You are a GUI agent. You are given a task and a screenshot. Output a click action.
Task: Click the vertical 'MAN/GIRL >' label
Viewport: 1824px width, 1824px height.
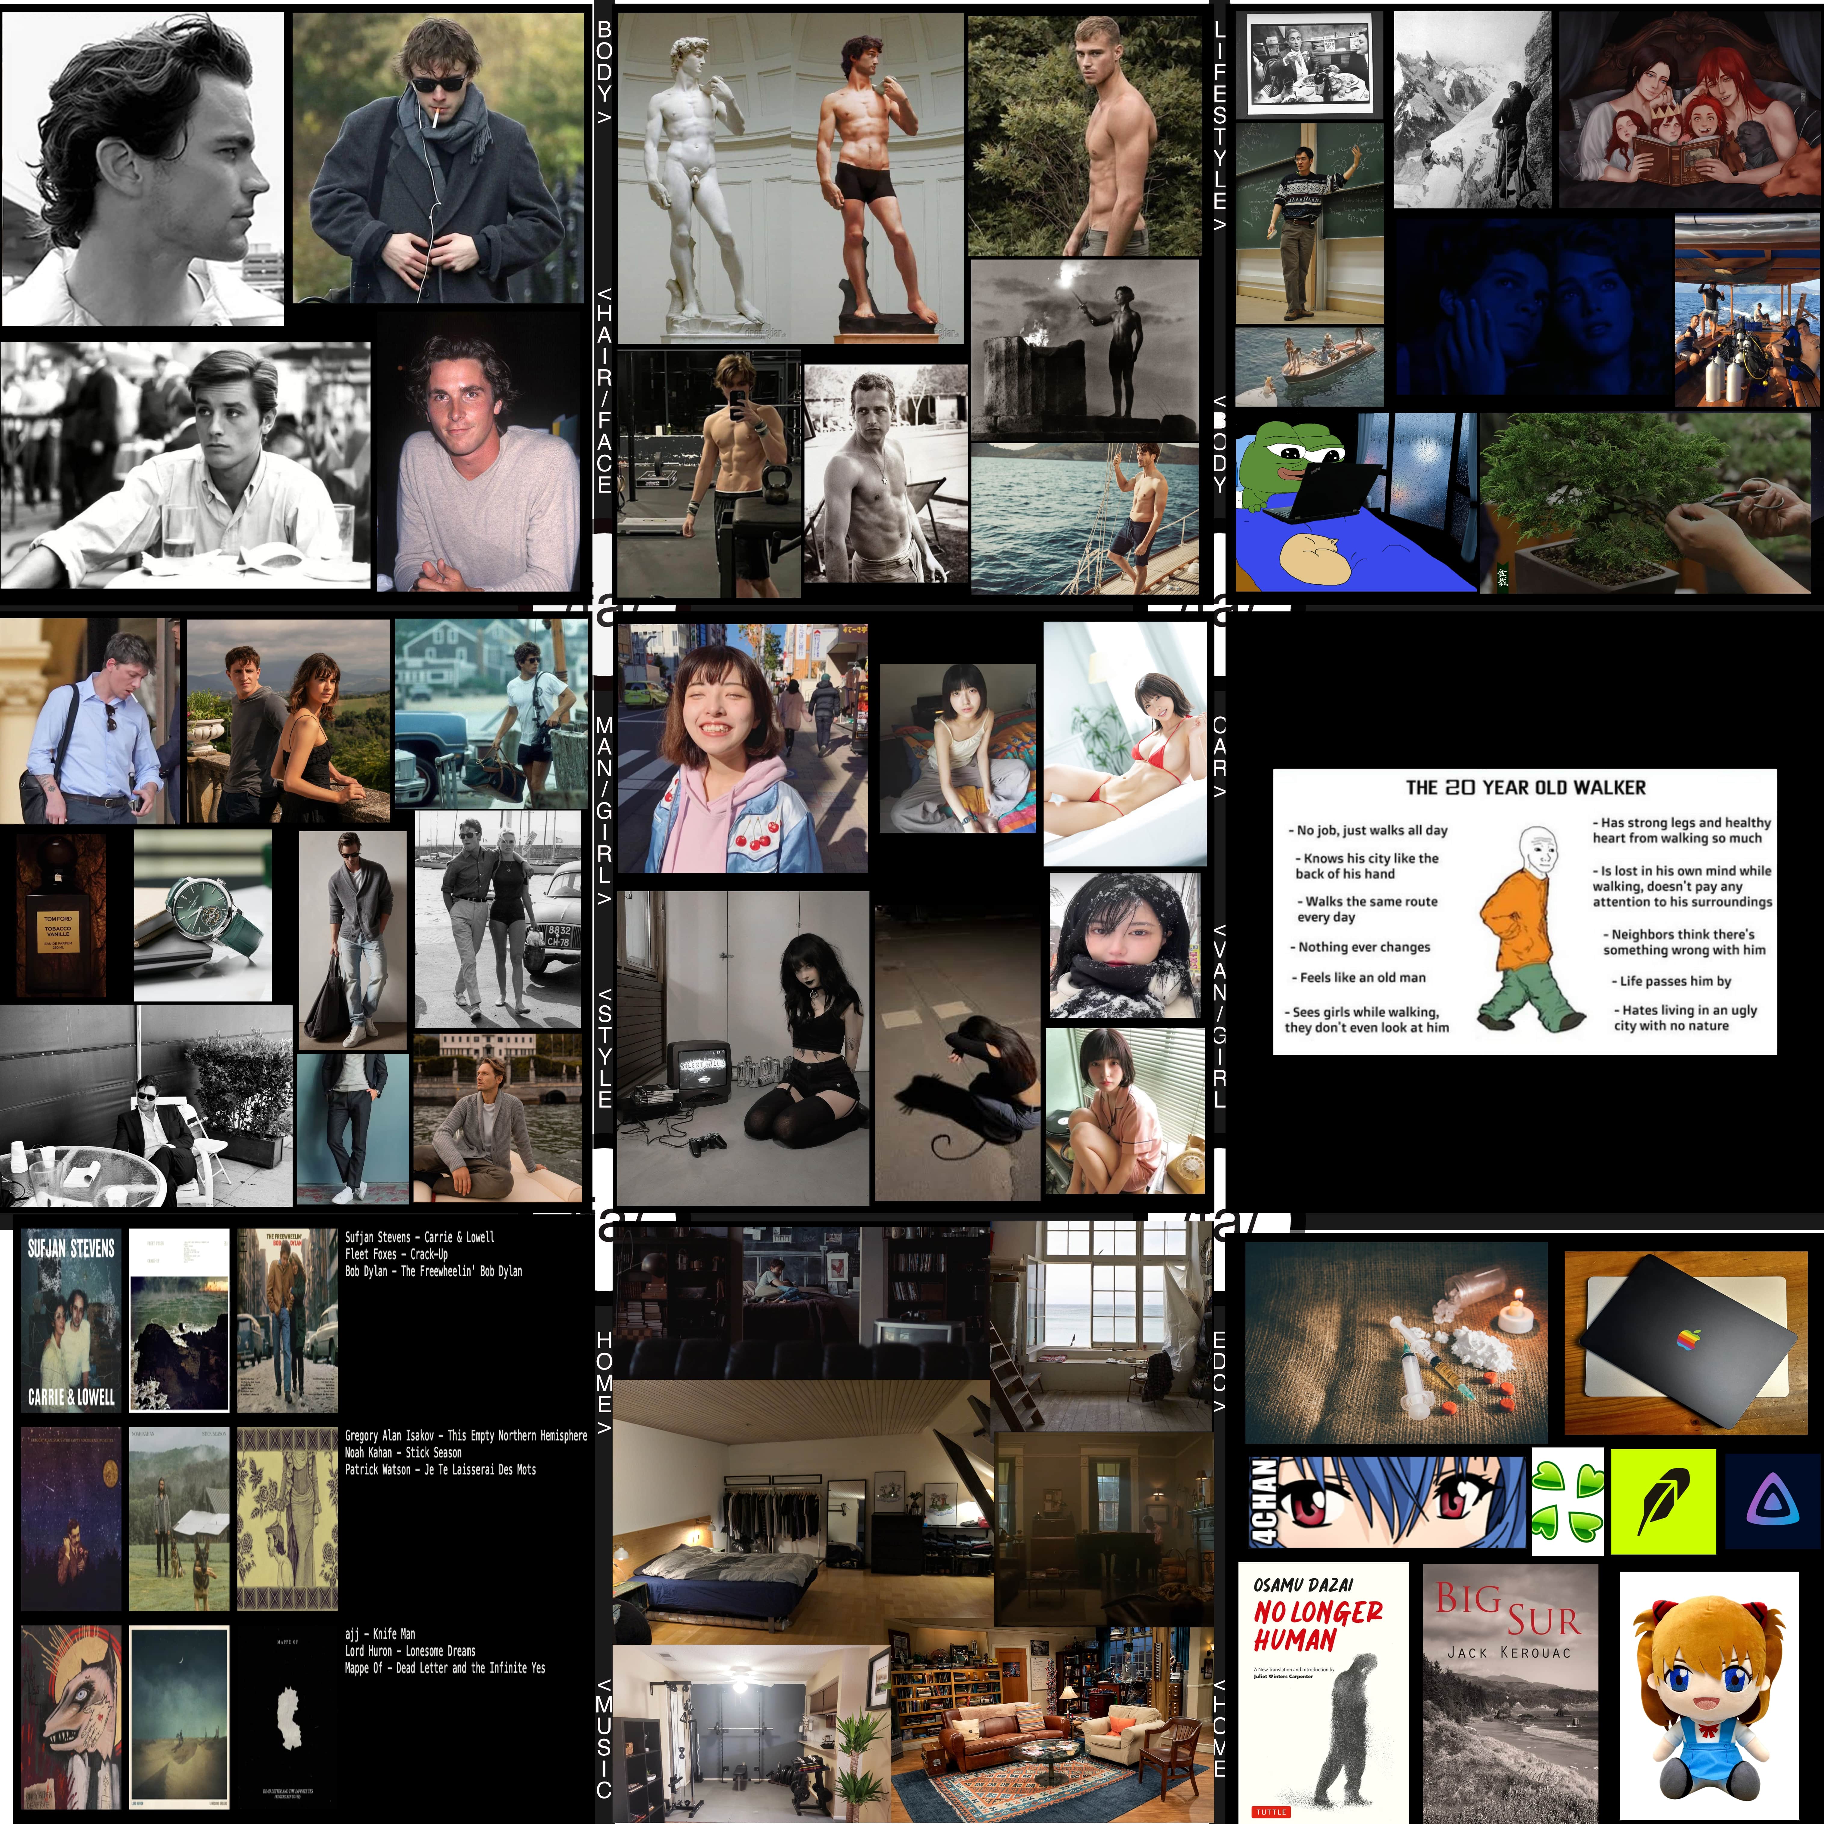[604, 811]
